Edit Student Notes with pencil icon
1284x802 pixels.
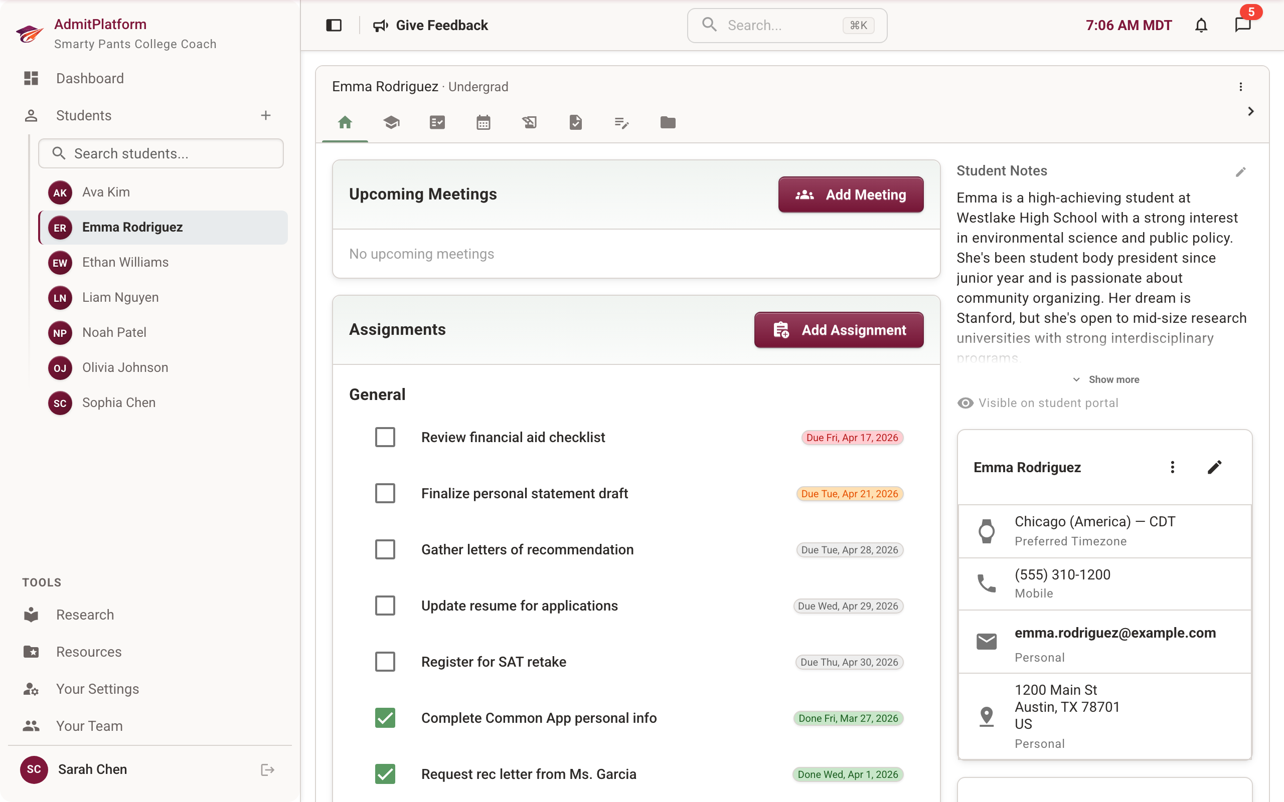(x=1240, y=172)
